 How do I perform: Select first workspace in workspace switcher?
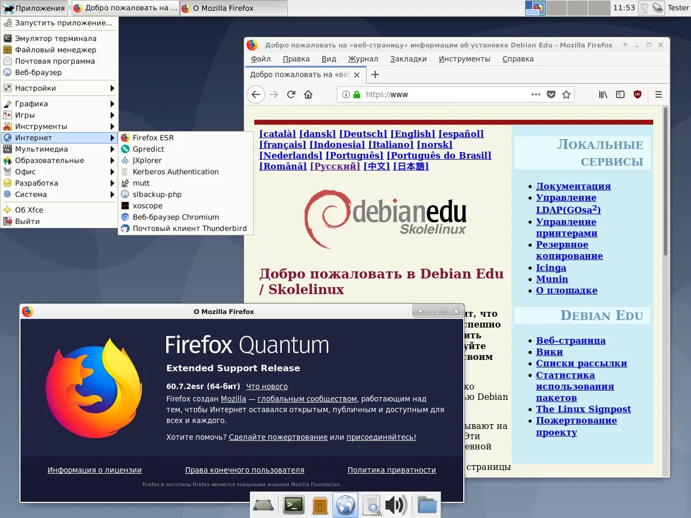pos(535,8)
